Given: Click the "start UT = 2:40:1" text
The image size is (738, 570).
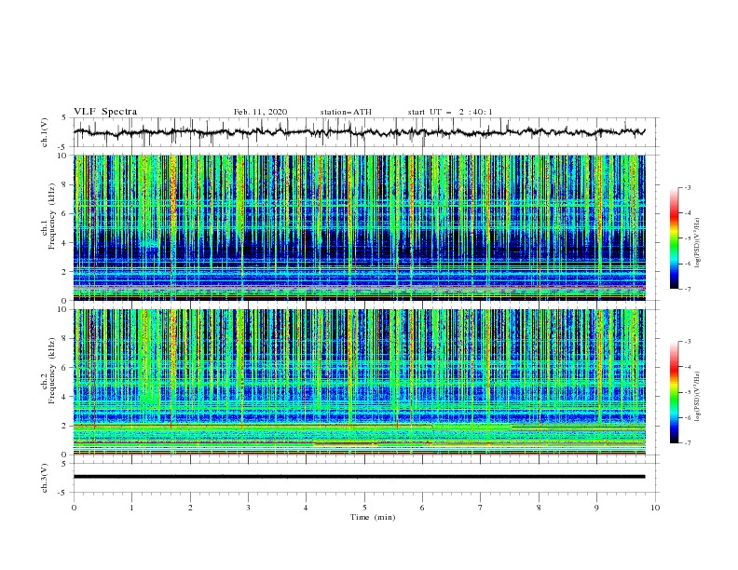Looking at the screenshot, I should point(450,112).
